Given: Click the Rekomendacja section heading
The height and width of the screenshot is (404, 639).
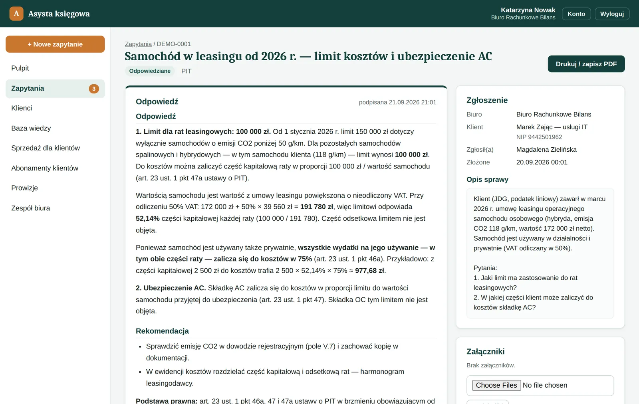Looking at the screenshot, I should click(x=162, y=331).
